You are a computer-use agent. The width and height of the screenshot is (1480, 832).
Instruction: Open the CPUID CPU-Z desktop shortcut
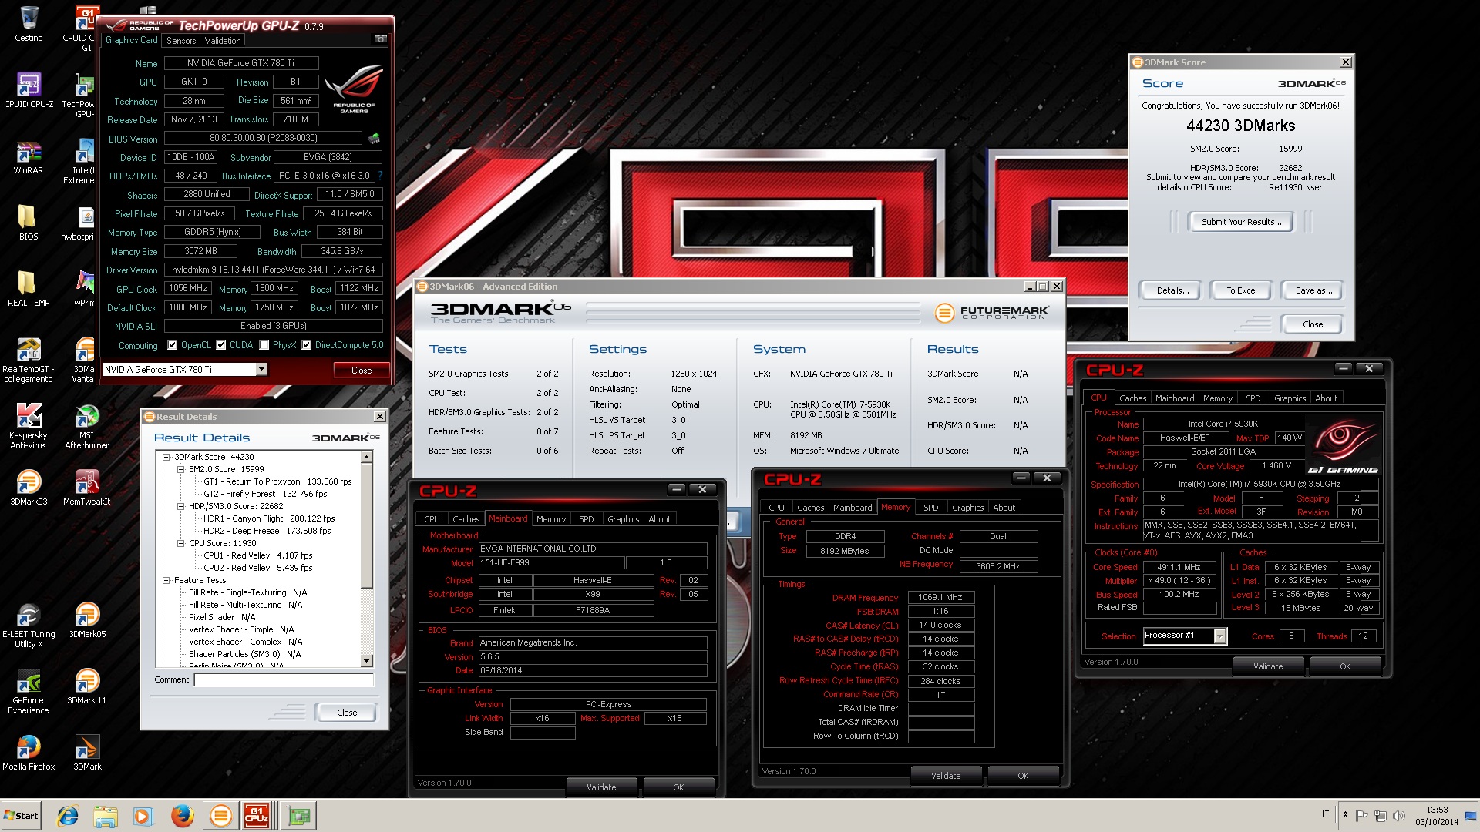29,89
